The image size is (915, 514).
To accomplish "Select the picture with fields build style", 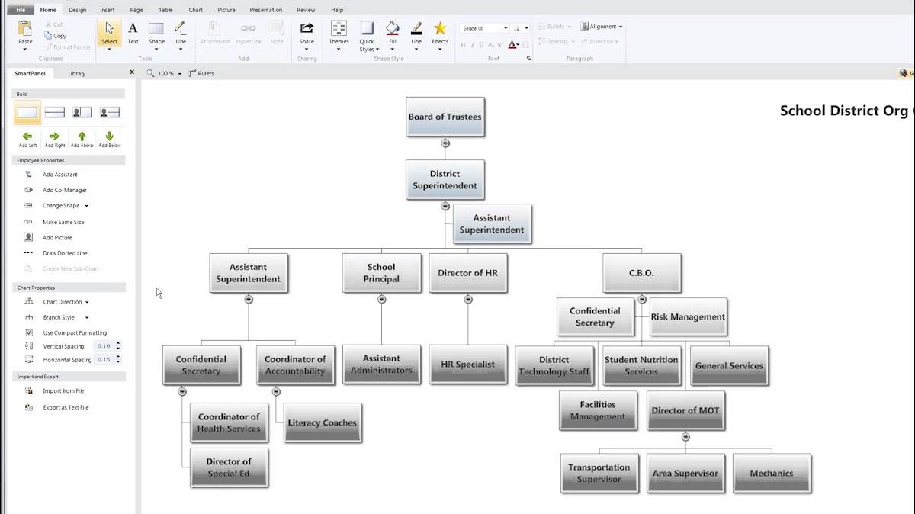I will click(110, 112).
